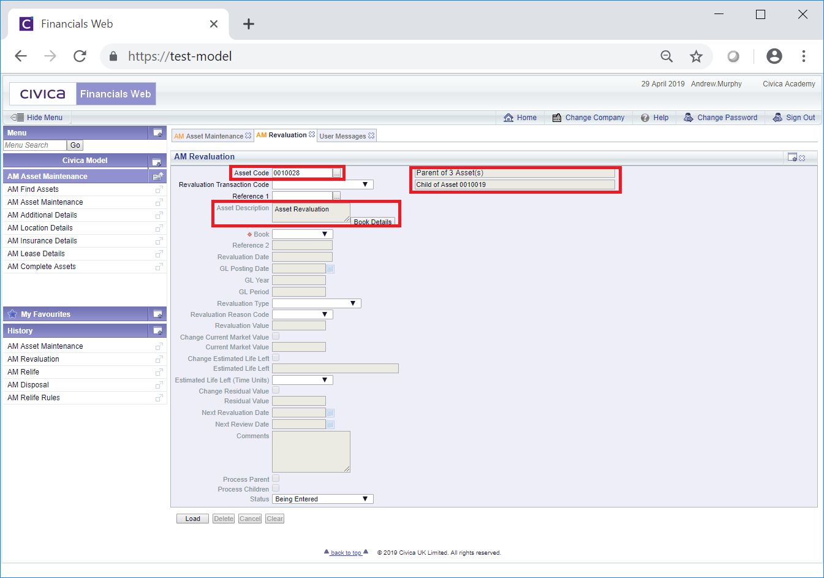
Task: Click Change Password in the top bar
Action: (x=720, y=118)
